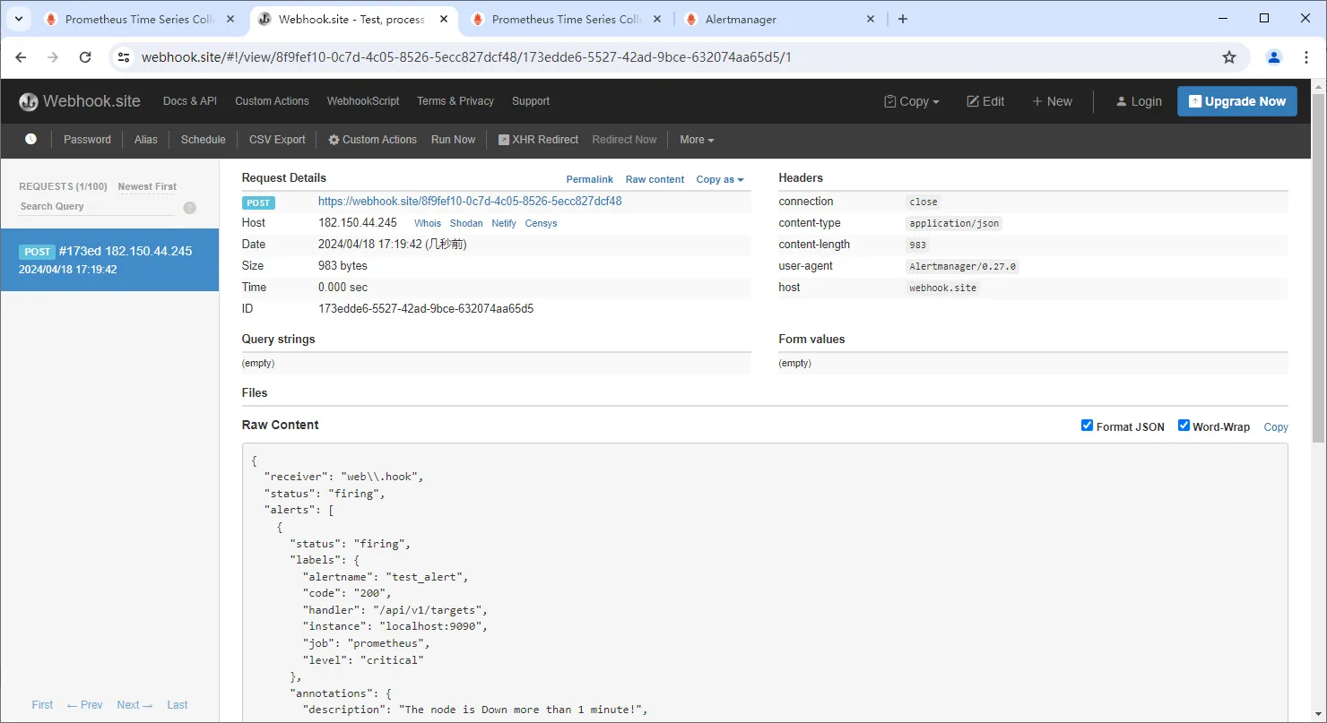Image resolution: width=1327 pixels, height=723 pixels.
Task: Click the help icon beside Search Query
Action: point(189,208)
